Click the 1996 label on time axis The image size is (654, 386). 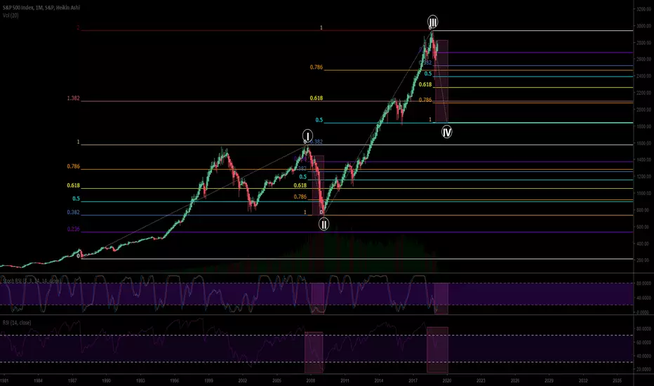click(174, 380)
